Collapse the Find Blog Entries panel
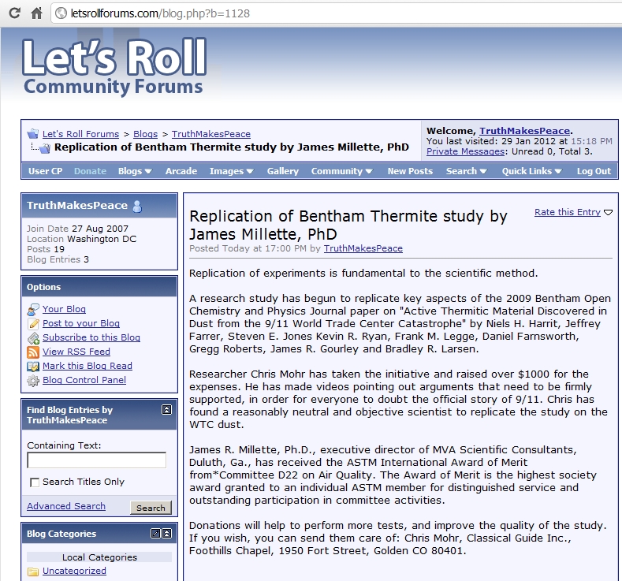This screenshot has height=581, width=622. coord(167,410)
